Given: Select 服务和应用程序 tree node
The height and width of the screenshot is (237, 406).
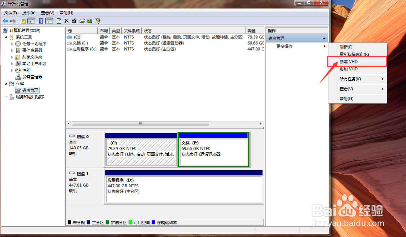Looking at the screenshot, I should pyautogui.click(x=30, y=97).
